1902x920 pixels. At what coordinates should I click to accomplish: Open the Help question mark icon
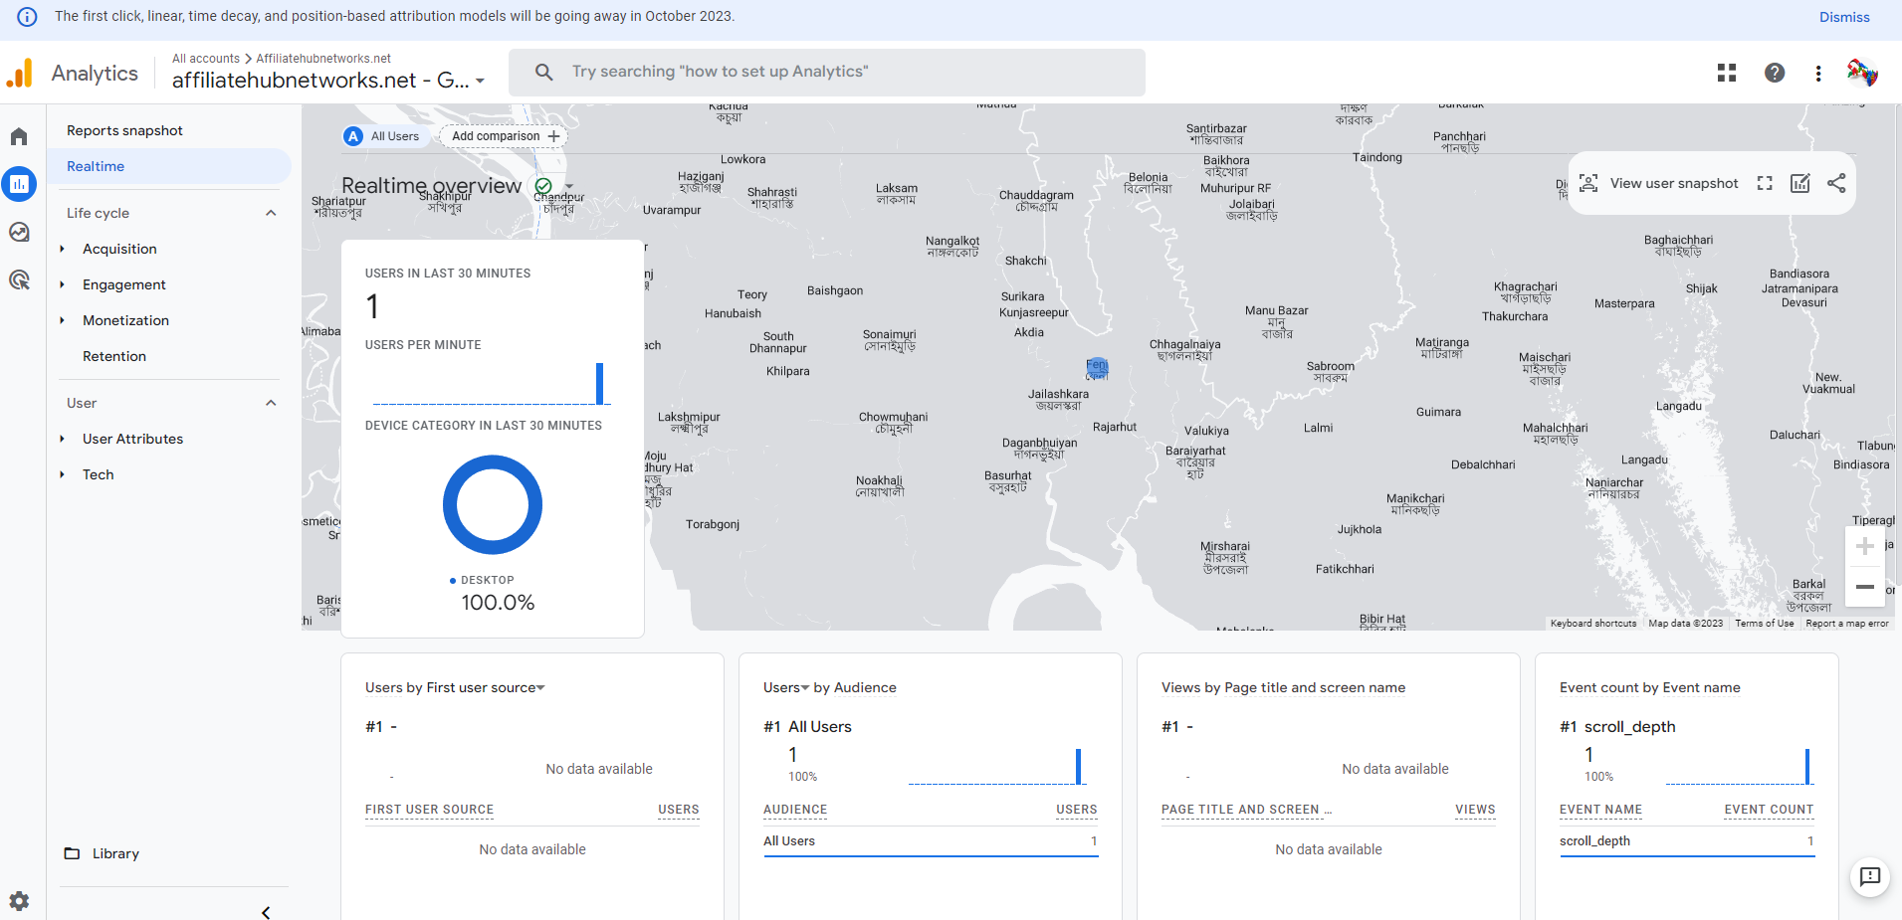click(x=1775, y=73)
